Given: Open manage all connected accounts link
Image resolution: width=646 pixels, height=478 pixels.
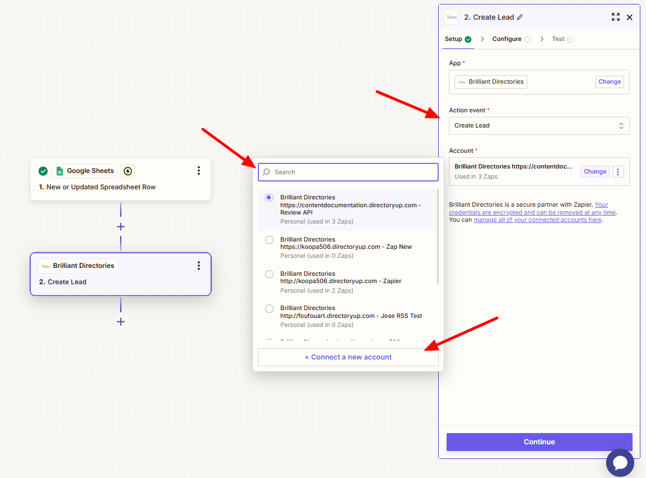Looking at the screenshot, I should (538, 220).
